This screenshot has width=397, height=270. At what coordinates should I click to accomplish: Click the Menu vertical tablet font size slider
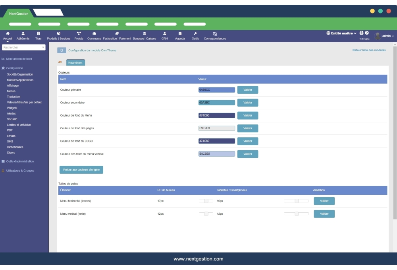click(296, 214)
